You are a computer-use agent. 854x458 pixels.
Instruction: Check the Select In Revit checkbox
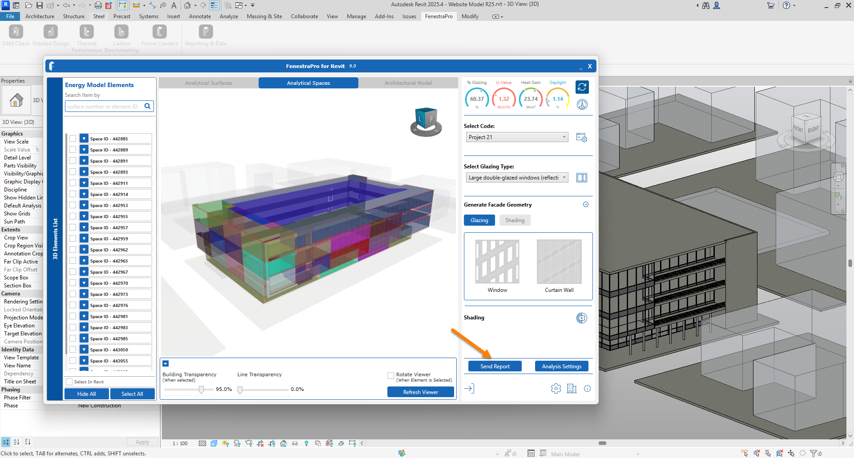pyautogui.click(x=69, y=382)
